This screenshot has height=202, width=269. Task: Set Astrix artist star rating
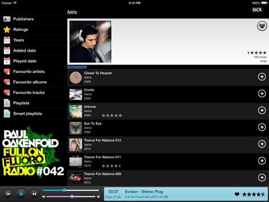coord(257,53)
